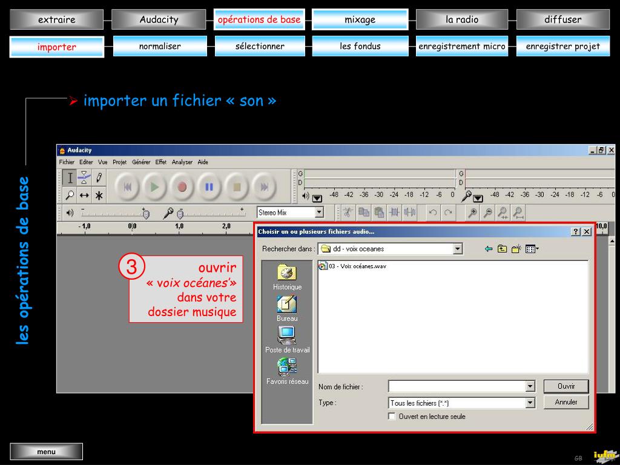Open Bureau in dialog sidebar
The height and width of the screenshot is (465, 620).
coord(287,309)
